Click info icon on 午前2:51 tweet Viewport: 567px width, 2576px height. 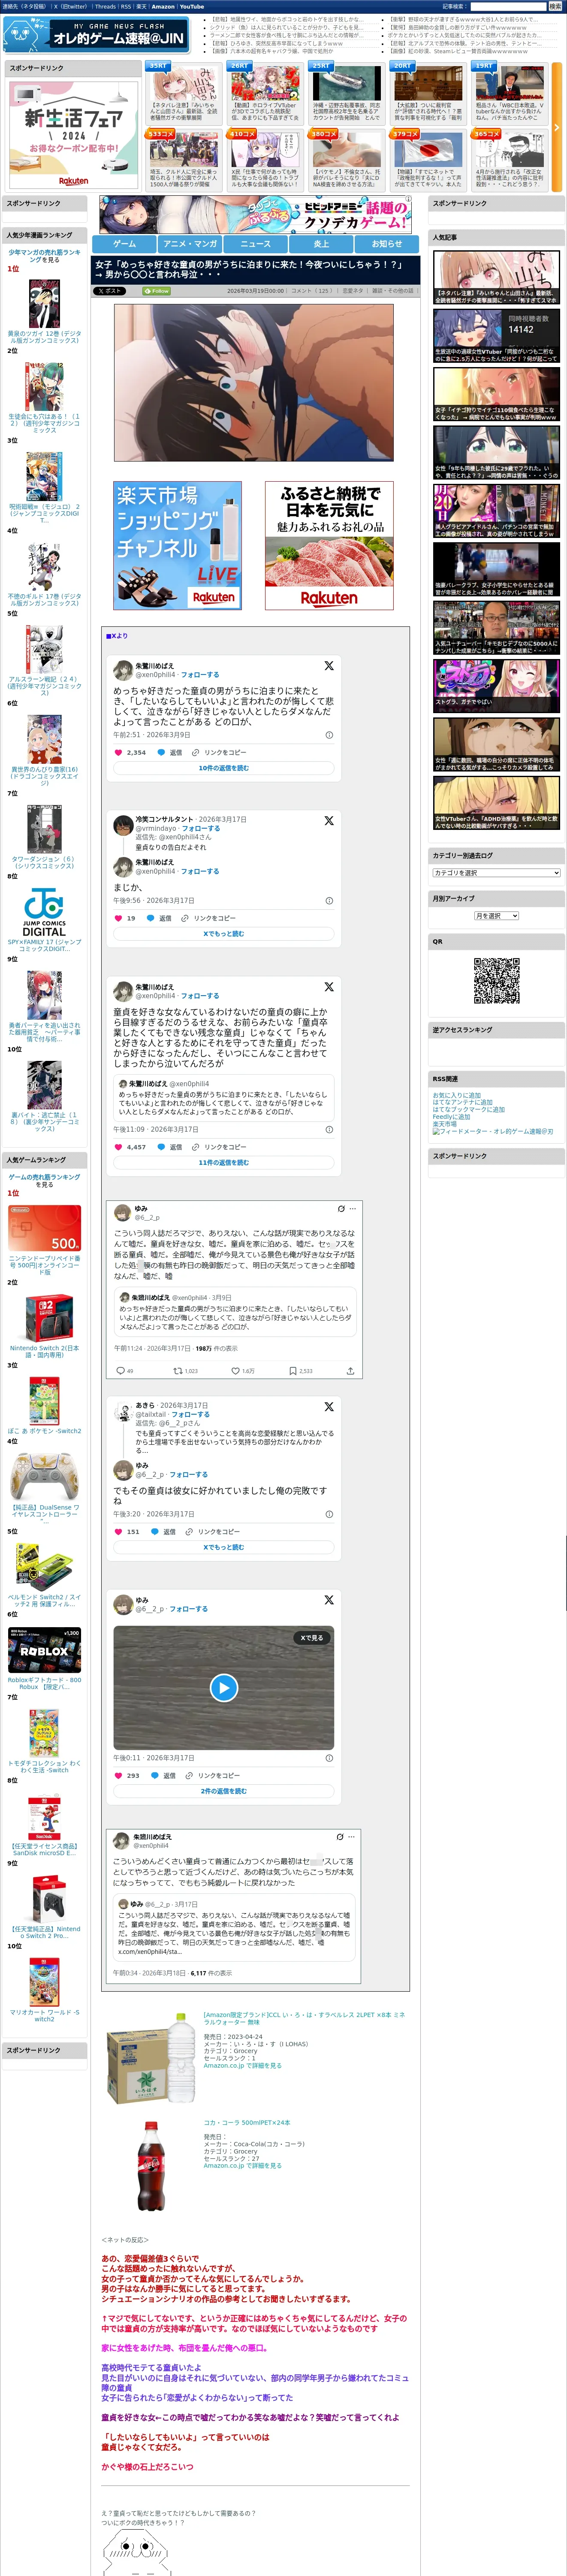point(329,735)
